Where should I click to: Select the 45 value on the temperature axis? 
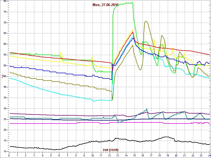click(x=4, y=76)
